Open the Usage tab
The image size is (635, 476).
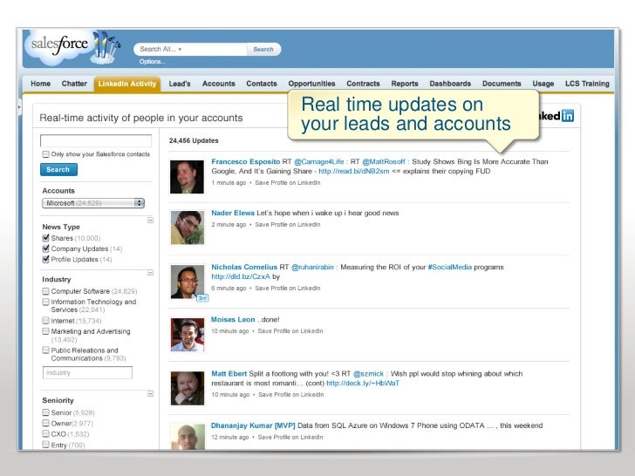pos(543,84)
